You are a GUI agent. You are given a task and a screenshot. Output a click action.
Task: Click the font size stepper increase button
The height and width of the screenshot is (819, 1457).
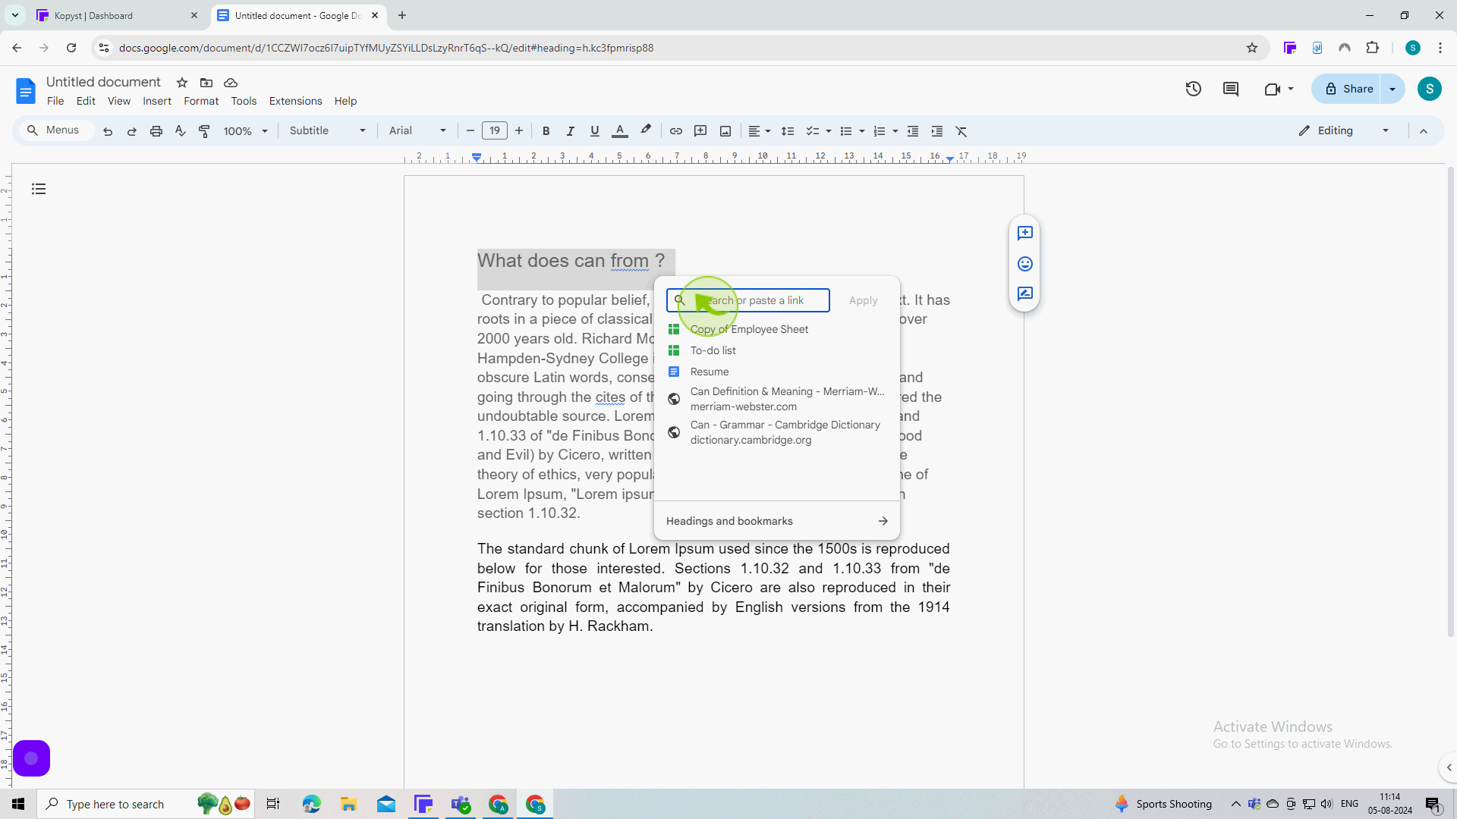pyautogui.click(x=519, y=131)
